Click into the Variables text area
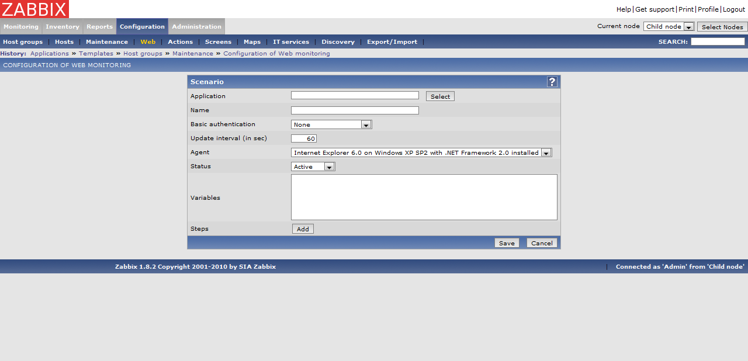748x361 pixels. coord(424,197)
